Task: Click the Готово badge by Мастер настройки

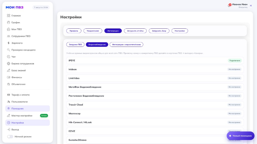Action: pyautogui.click(x=44, y=116)
